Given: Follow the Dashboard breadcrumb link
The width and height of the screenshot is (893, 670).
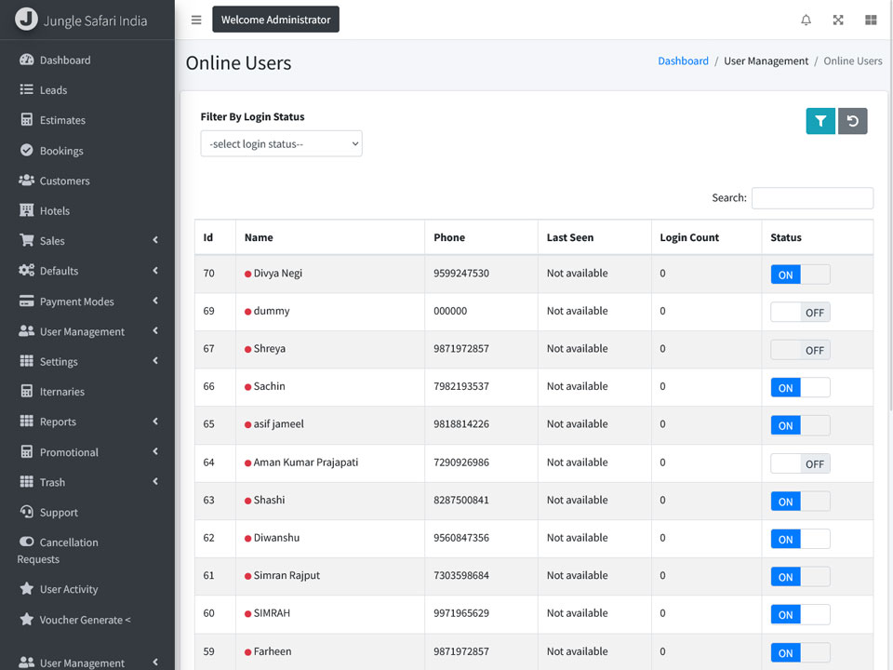Looking at the screenshot, I should (x=683, y=61).
